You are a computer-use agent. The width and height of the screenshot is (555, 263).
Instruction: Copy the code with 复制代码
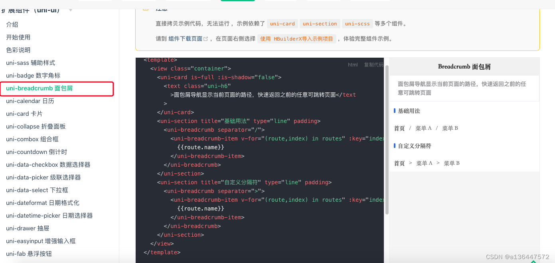pyautogui.click(x=373, y=65)
